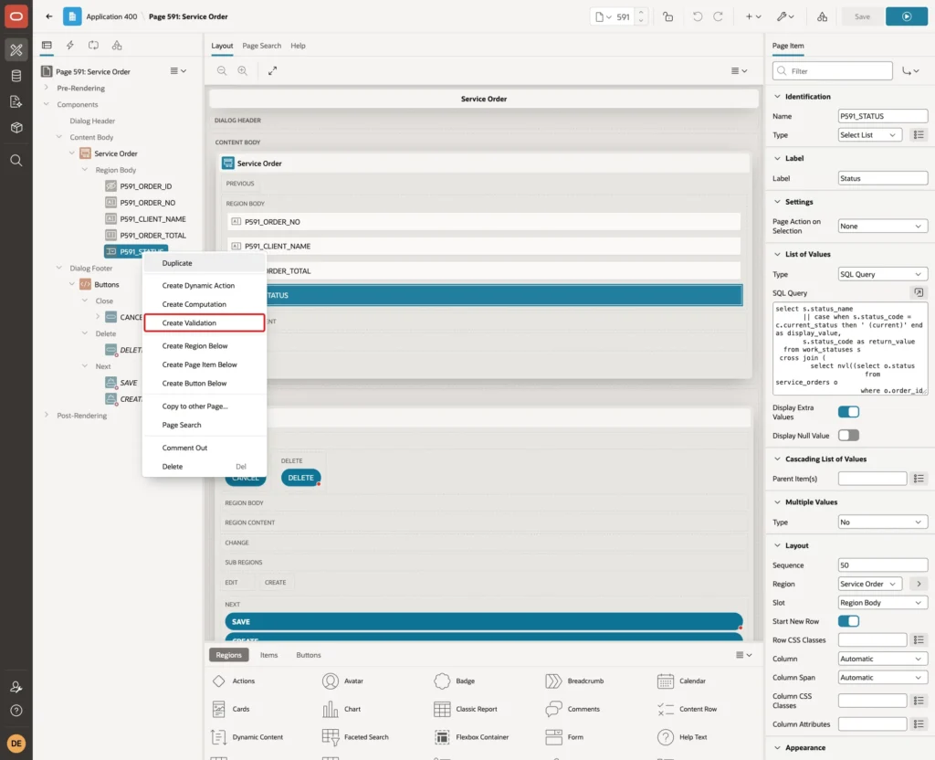Select P591_ORDER_NO in the tree
The image size is (935, 760).
click(x=147, y=202)
